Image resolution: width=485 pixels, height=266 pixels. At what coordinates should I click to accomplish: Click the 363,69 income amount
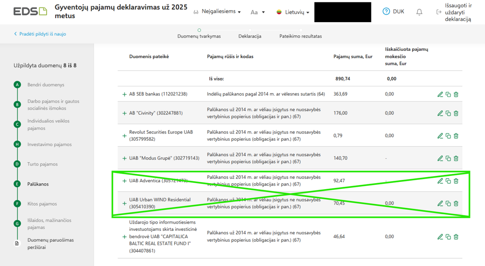coord(340,94)
